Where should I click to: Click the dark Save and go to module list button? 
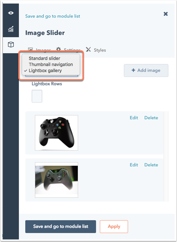click(x=61, y=226)
